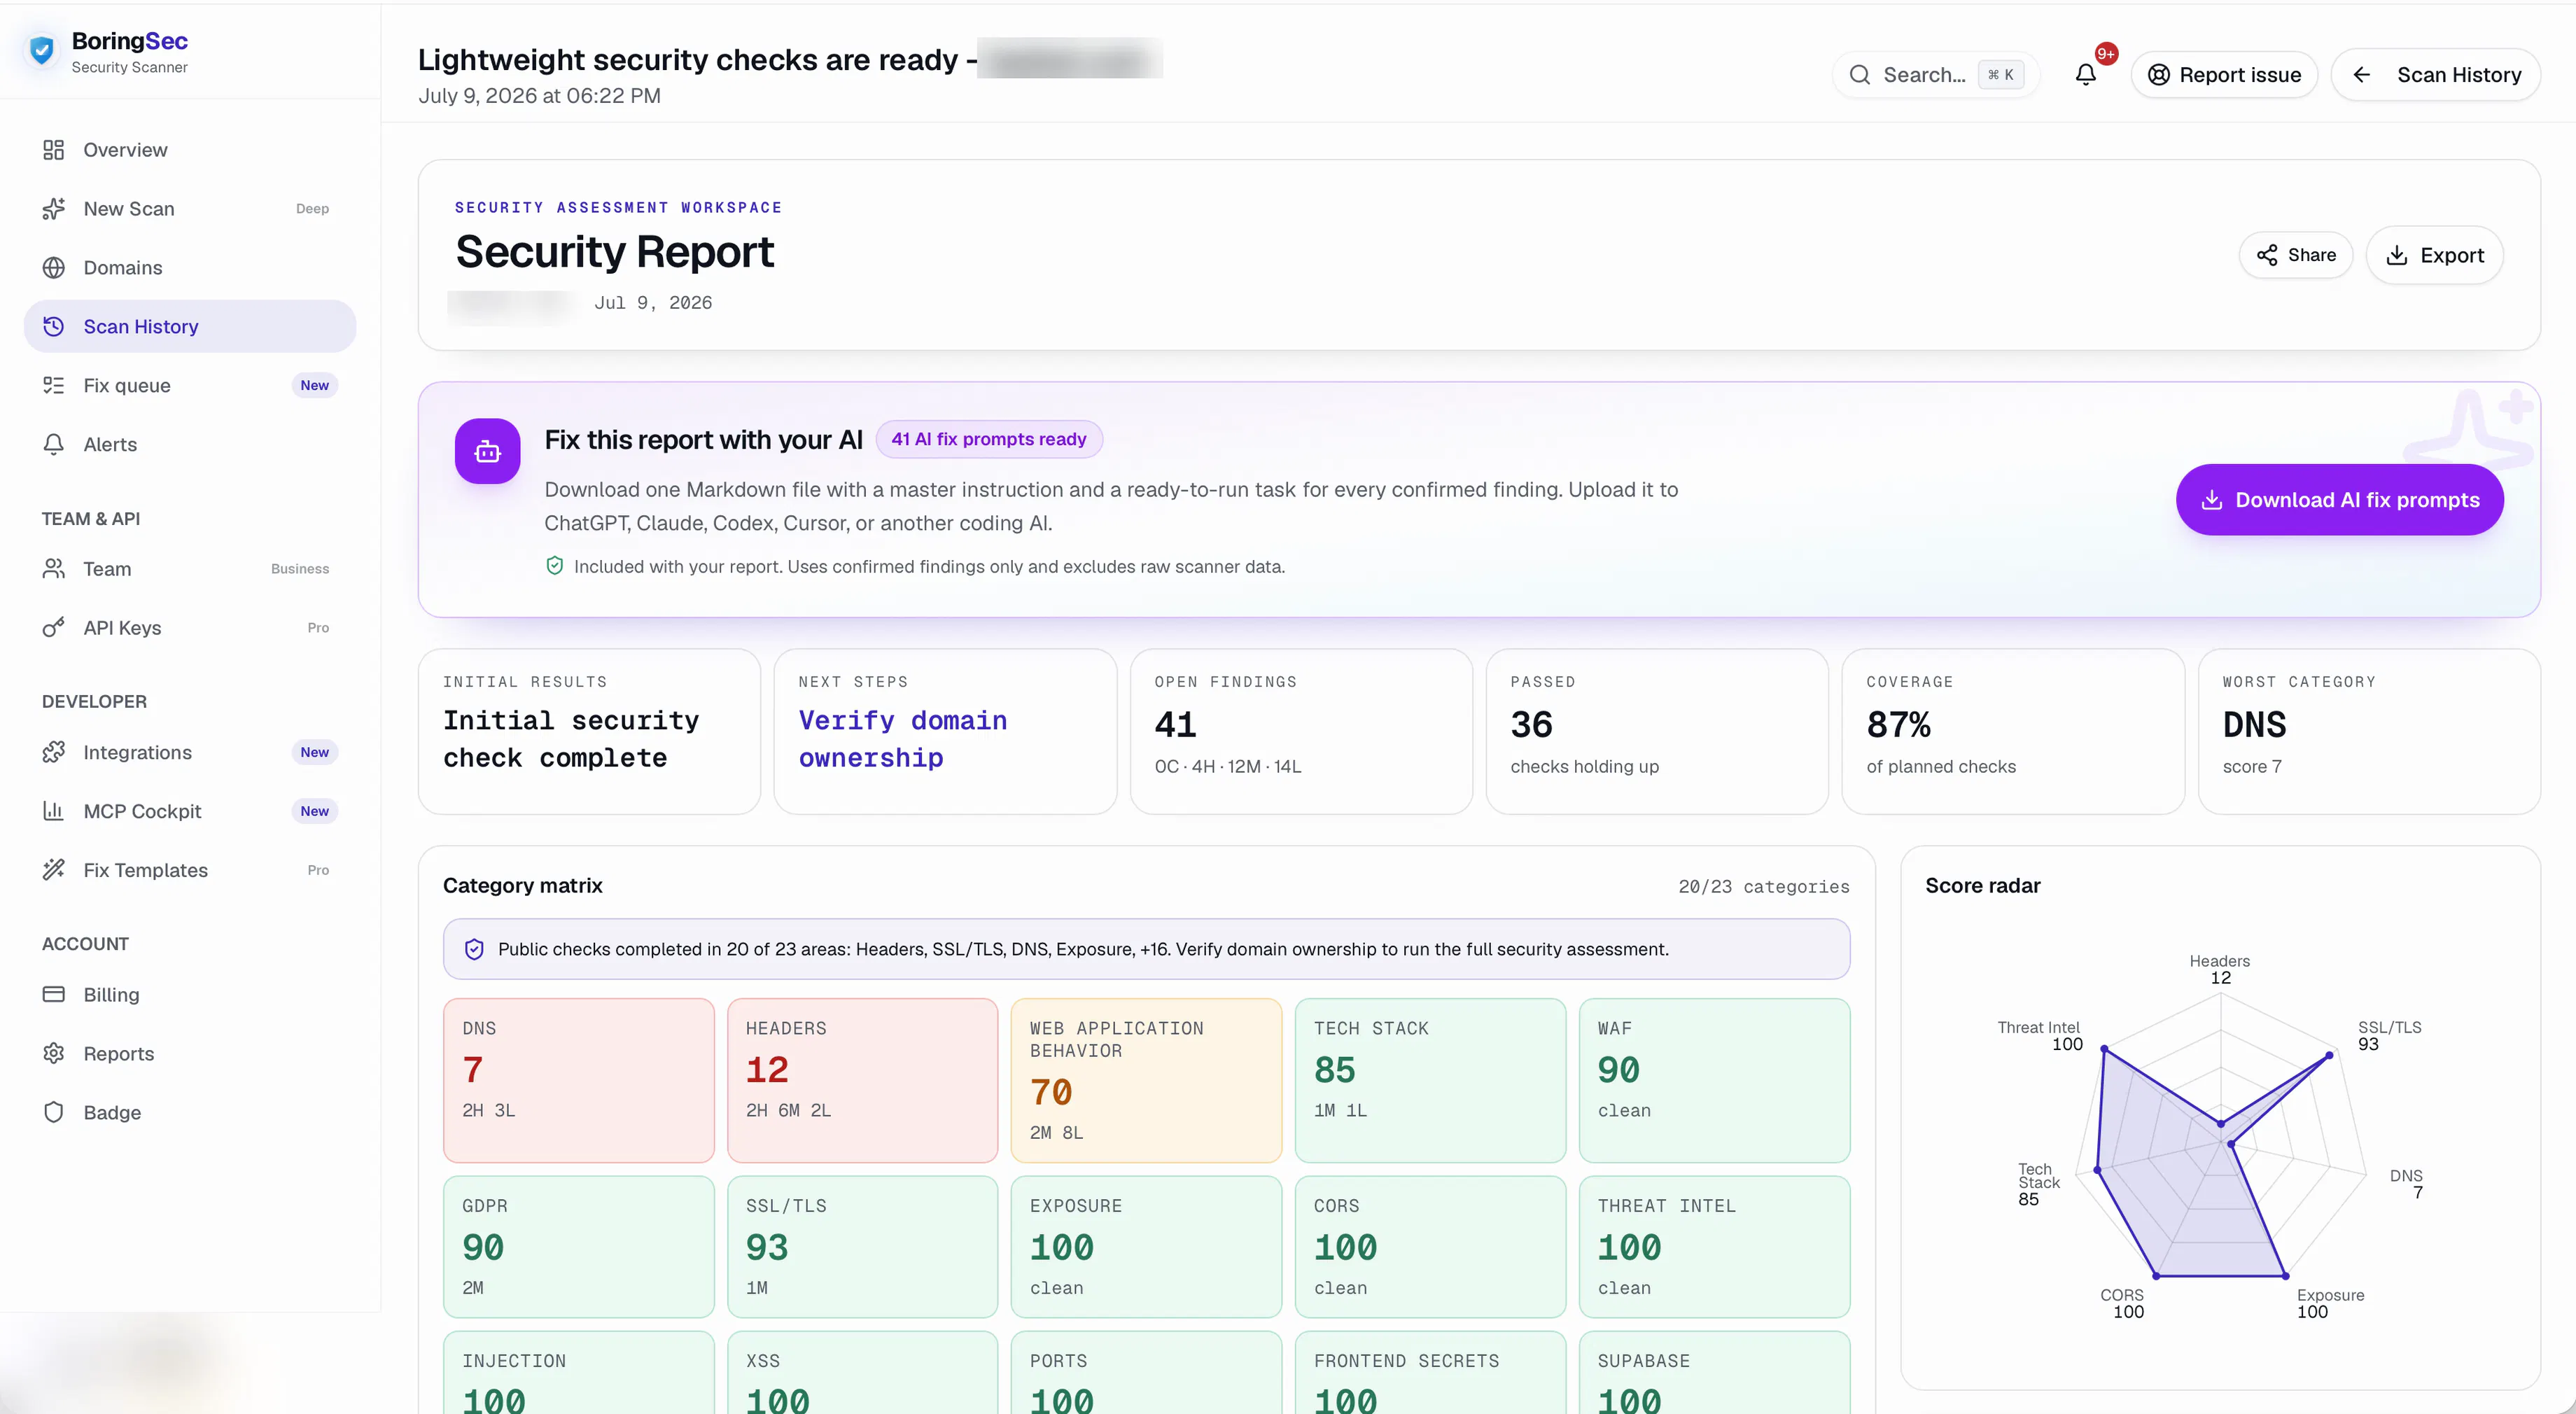Open the Headers category tile scoring 12
Image resolution: width=2576 pixels, height=1414 pixels.
click(863, 1080)
